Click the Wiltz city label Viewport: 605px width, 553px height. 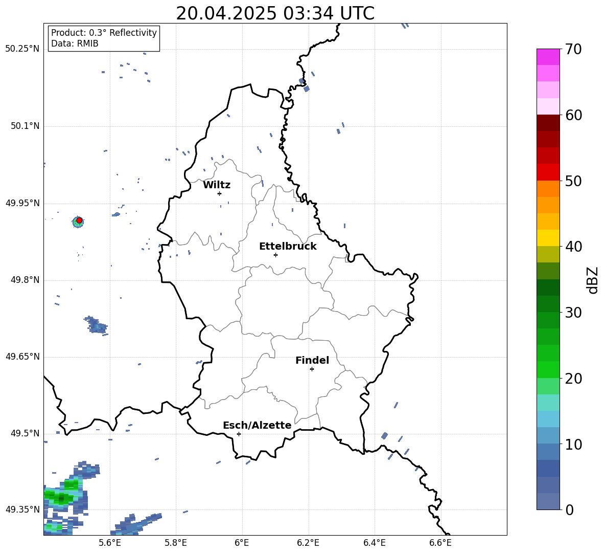pos(217,185)
